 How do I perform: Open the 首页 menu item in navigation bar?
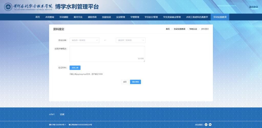38,17
